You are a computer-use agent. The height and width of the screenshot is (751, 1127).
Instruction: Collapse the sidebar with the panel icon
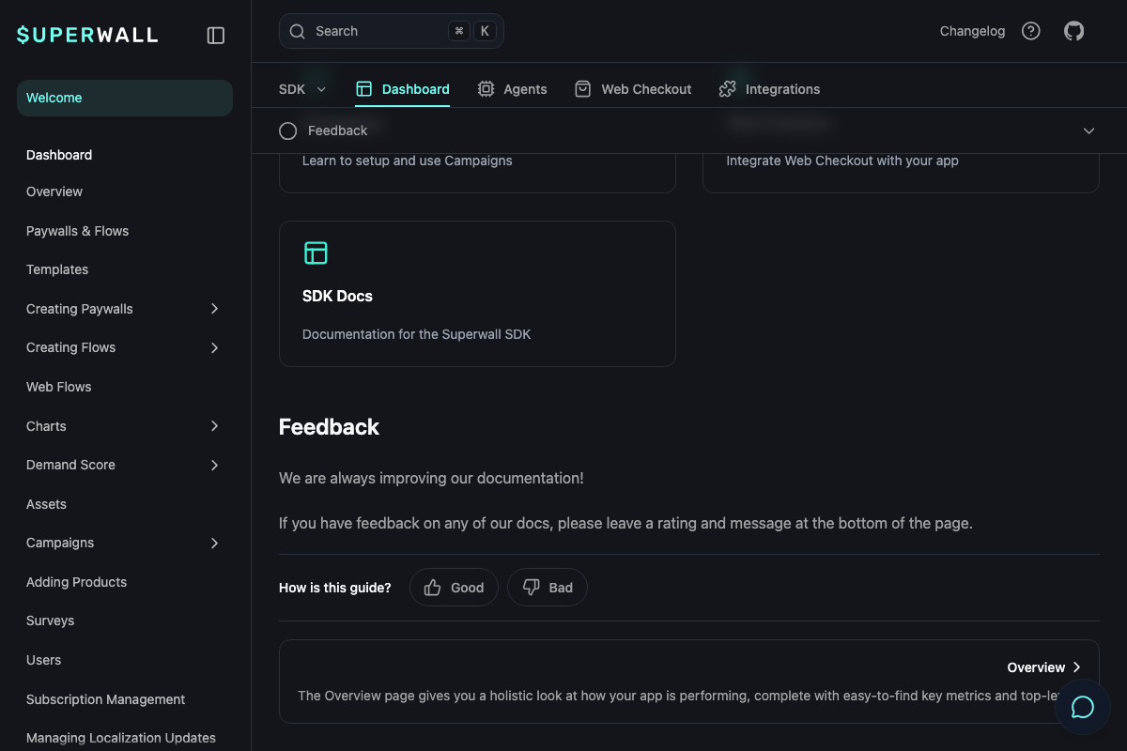click(x=216, y=36)
